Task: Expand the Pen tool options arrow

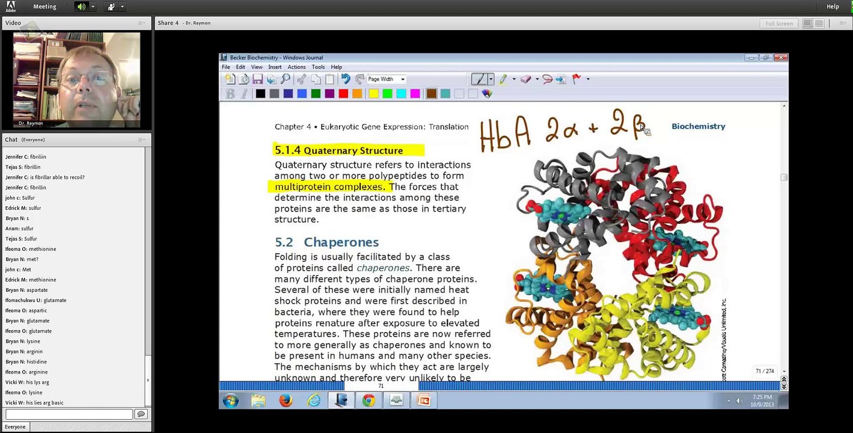Action: pyautogui.click(x=491, y=79)
